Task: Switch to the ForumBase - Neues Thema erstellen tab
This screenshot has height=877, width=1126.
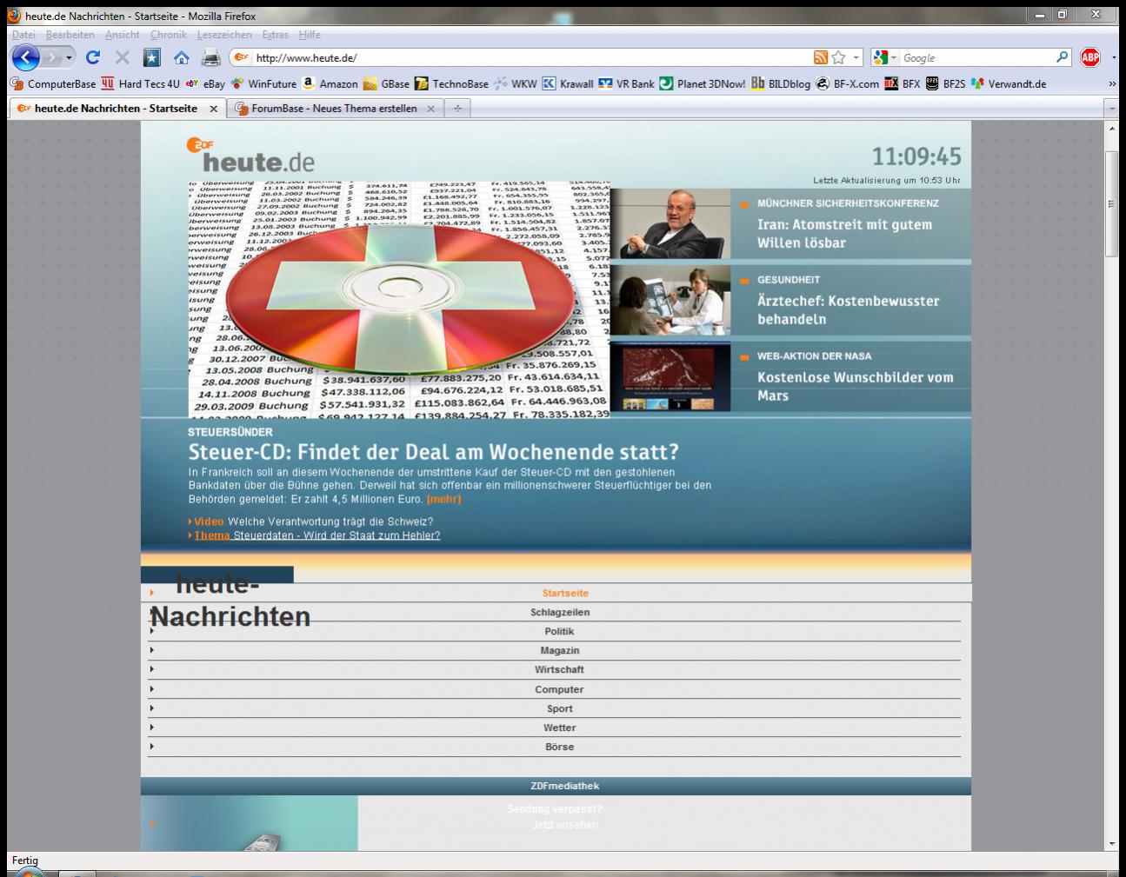Action: [334, 109]
